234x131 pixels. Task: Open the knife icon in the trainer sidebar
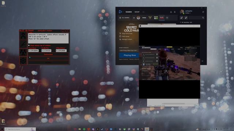[23, 44]
